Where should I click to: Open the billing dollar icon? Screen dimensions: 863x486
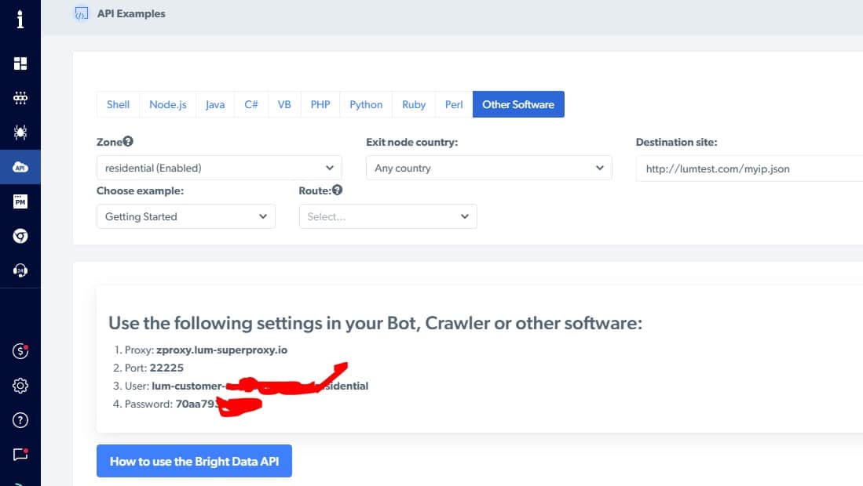[x=20, y=351]
